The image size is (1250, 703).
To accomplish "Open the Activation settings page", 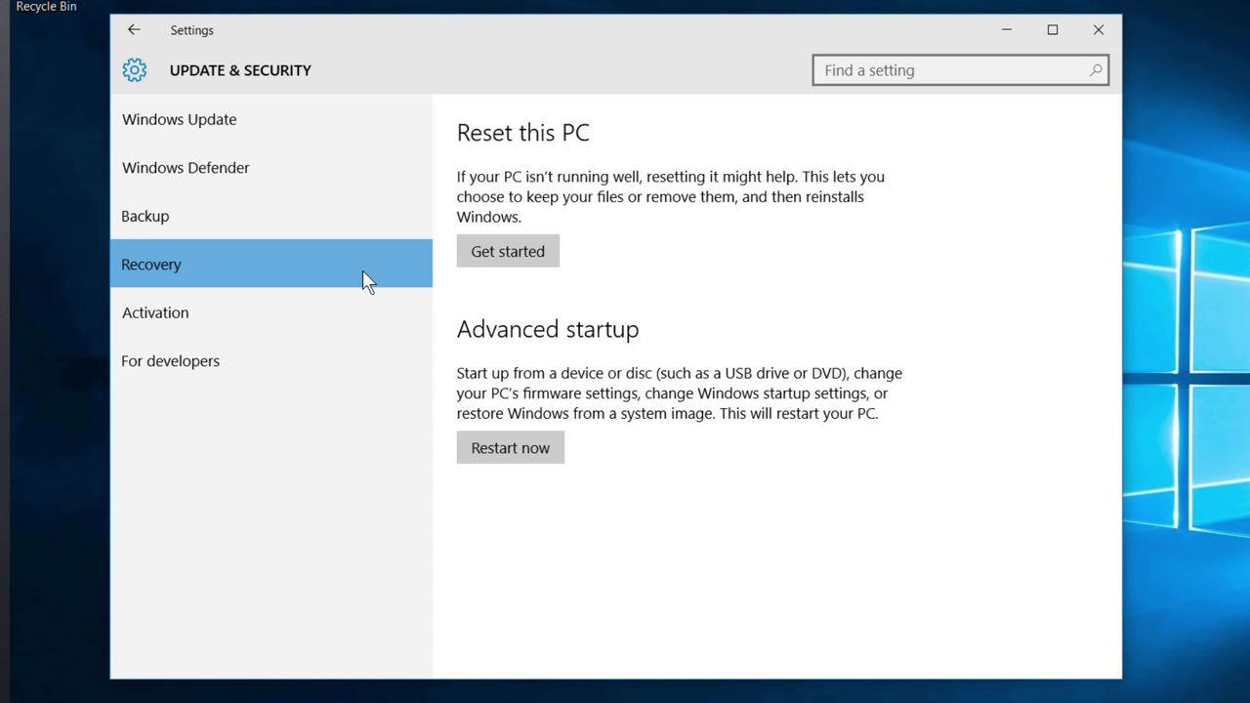I will click(155, 312).
